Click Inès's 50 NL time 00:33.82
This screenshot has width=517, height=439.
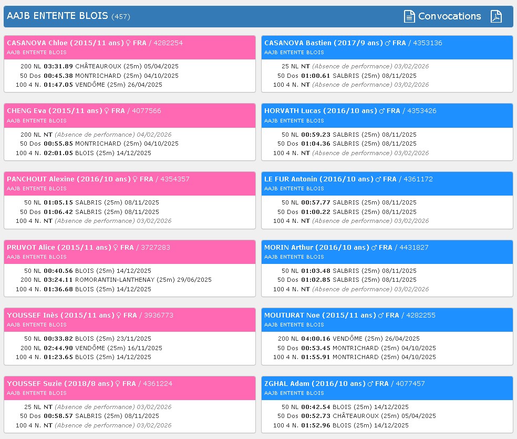pyautogui.click(x=58, y=339)
